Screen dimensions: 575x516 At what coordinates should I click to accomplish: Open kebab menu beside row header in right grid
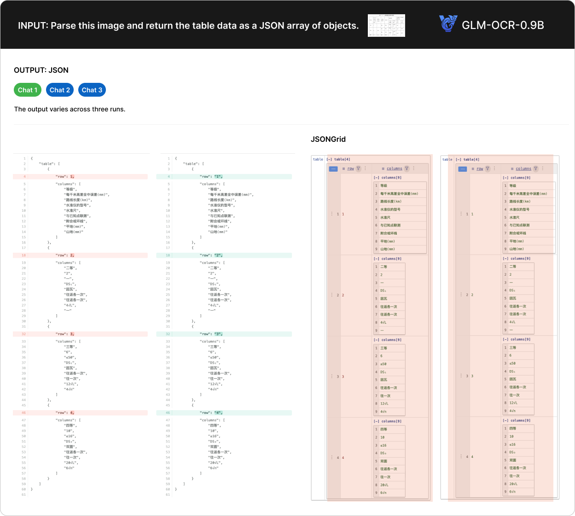494,168
